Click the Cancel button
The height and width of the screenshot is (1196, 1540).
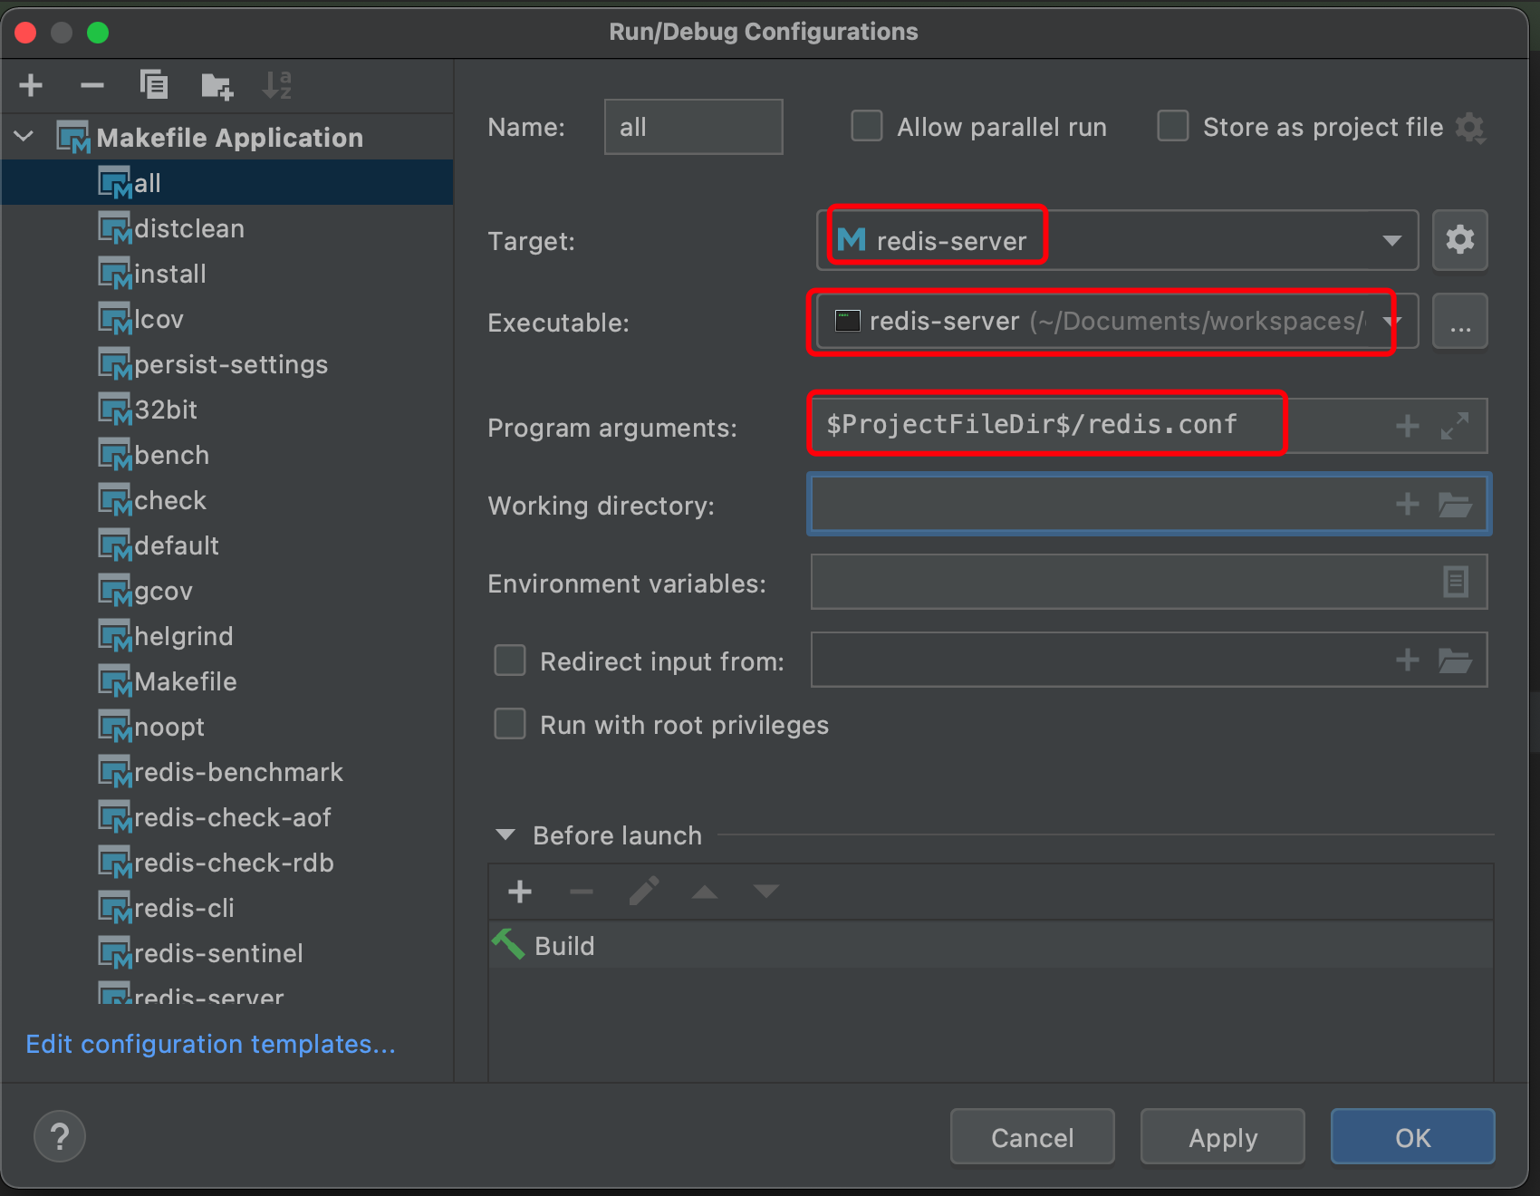tap(1032, 1137)
